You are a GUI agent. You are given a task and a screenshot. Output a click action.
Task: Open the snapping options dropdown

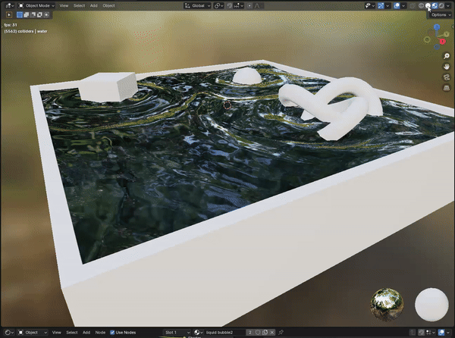pos(239,5)
